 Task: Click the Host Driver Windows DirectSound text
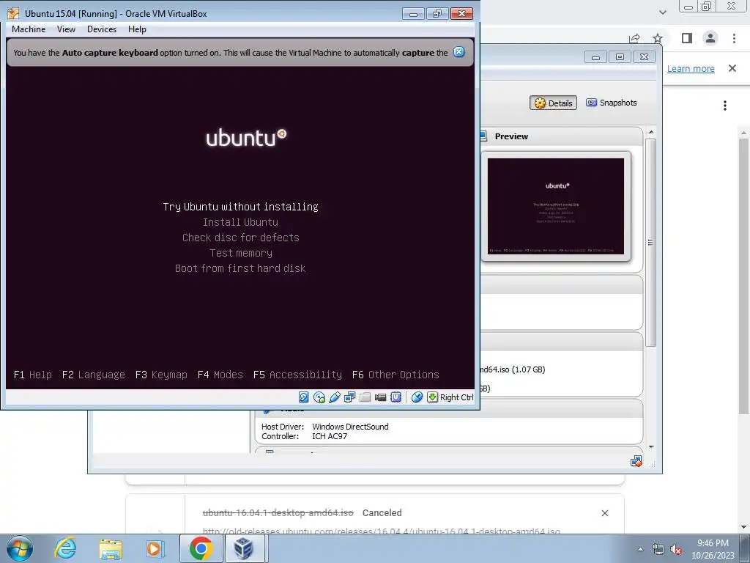coord(324,427)
